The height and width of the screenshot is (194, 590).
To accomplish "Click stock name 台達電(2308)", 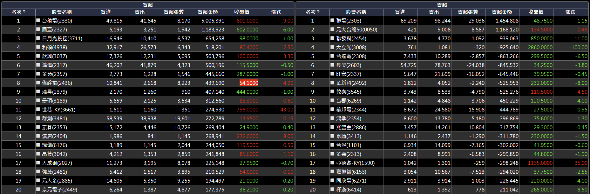I will coord(351,56).
